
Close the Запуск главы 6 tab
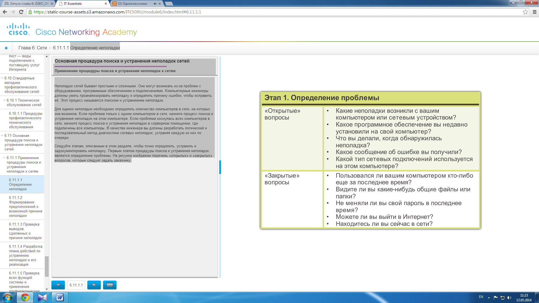pos(52,4)
